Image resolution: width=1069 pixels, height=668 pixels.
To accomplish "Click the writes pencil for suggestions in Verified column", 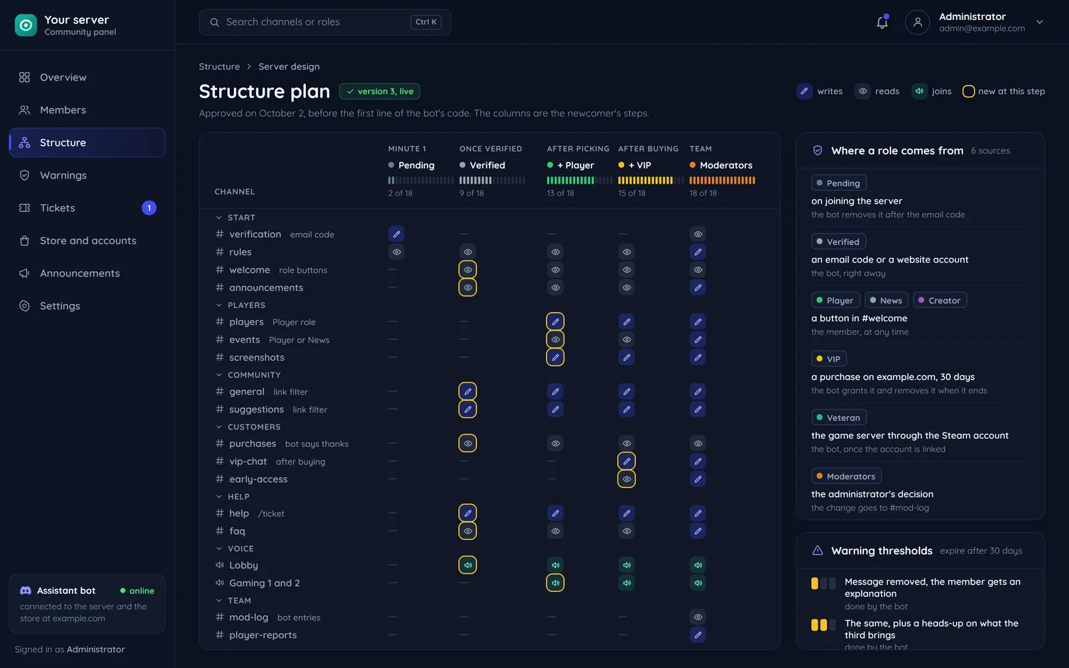I will click(x=468, y=409).
